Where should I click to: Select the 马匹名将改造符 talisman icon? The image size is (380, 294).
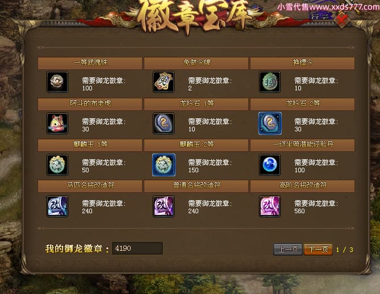tap(57, 206)
